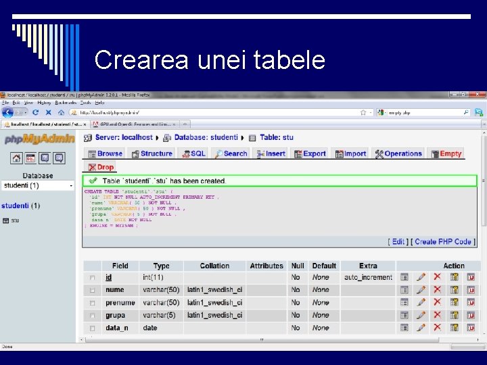
Task: Open stu table link in sidebar
Action: click(15, 220)
